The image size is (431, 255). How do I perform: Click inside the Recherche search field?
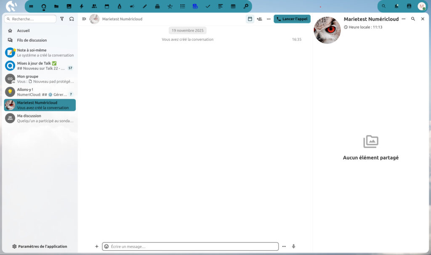click(30, 19)
